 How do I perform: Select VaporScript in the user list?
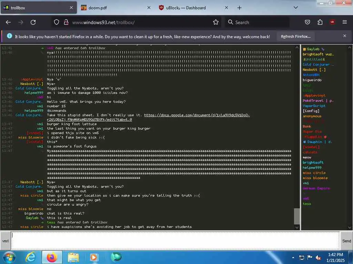(x=314, y=106)
